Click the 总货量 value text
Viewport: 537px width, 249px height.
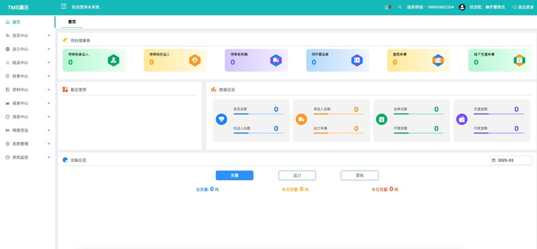(207, 189)
